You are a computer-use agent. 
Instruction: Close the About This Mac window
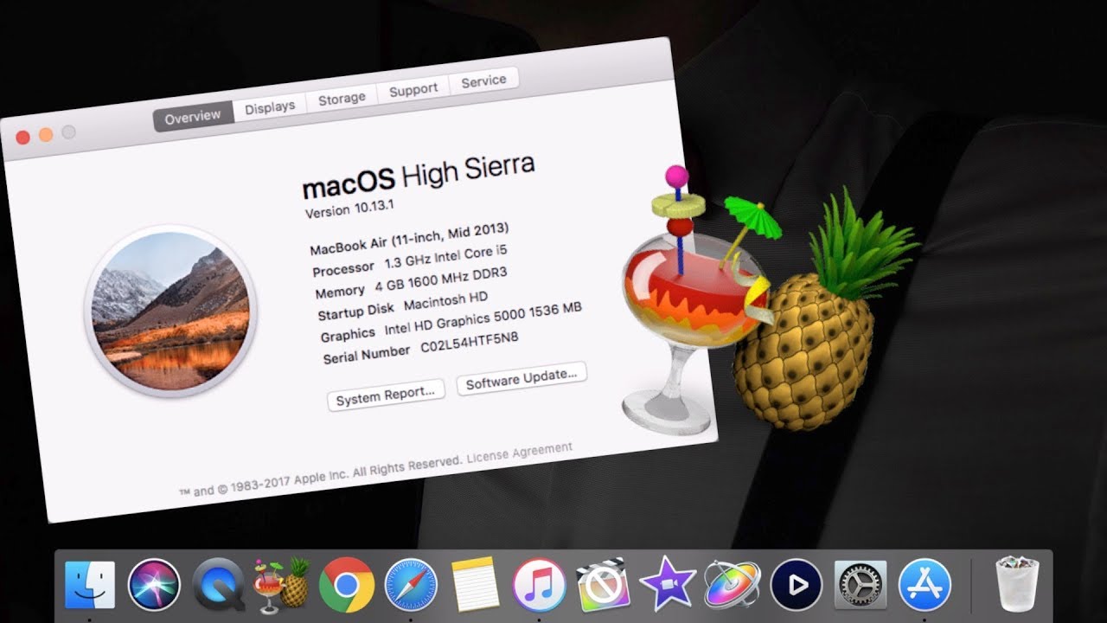(x=22, y=137)
